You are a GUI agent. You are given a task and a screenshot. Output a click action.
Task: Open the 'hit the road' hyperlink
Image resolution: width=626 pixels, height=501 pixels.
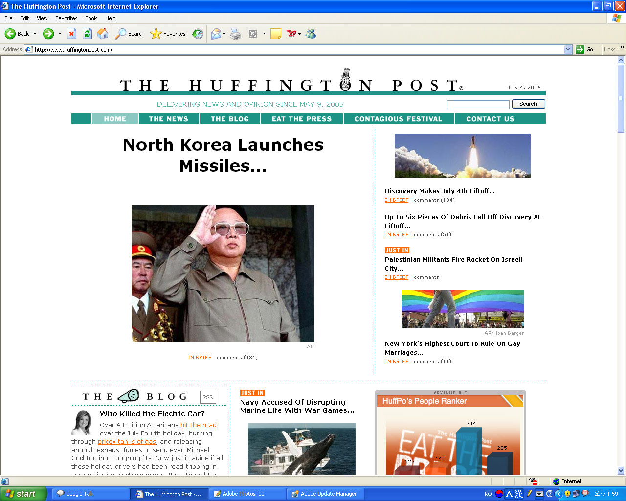198,425
